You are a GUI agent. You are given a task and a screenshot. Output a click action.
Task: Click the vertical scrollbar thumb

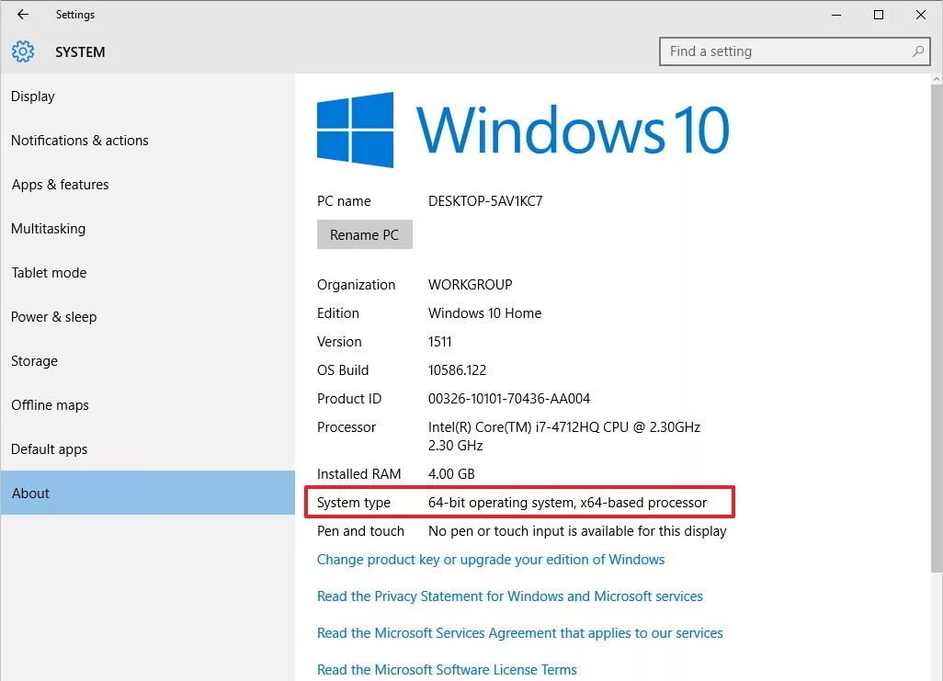point(937,328)
